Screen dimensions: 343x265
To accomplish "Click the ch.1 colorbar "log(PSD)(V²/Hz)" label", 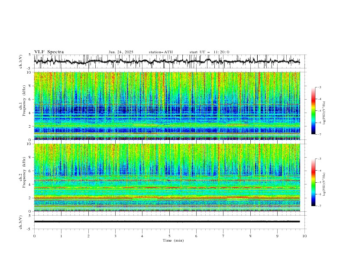I will pos(324,113).
